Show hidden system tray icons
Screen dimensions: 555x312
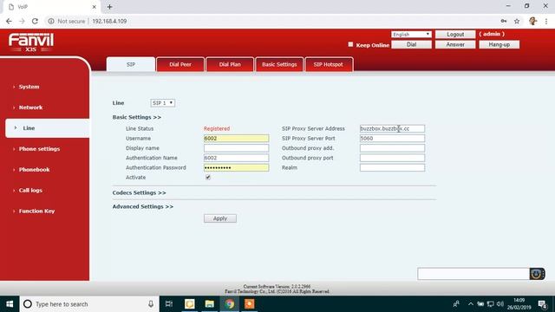tap(470, 304)
